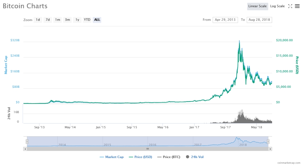The height and width of the screenshot is (165, 303).
Task: Choose the ALL zoom range
Action: pyautogui.click(x=97, y=20)
